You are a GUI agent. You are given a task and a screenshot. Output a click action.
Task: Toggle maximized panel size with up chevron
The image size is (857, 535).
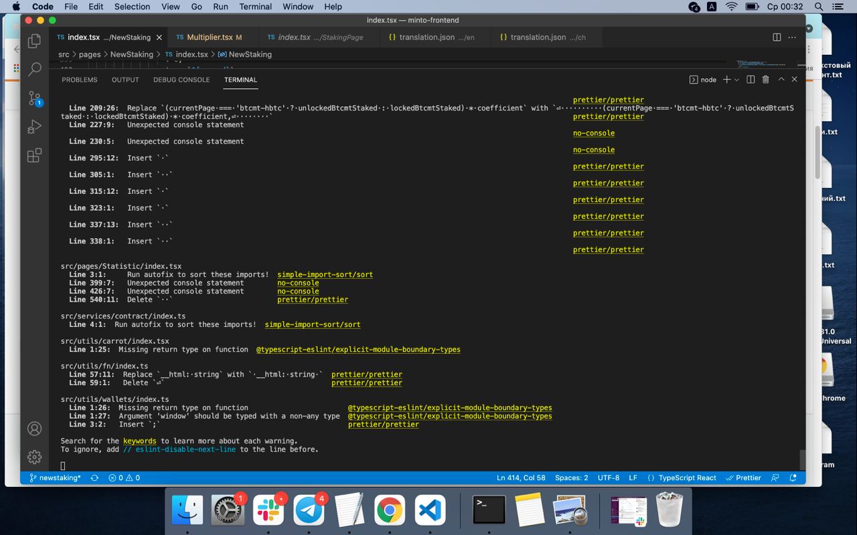pos(781,80)
